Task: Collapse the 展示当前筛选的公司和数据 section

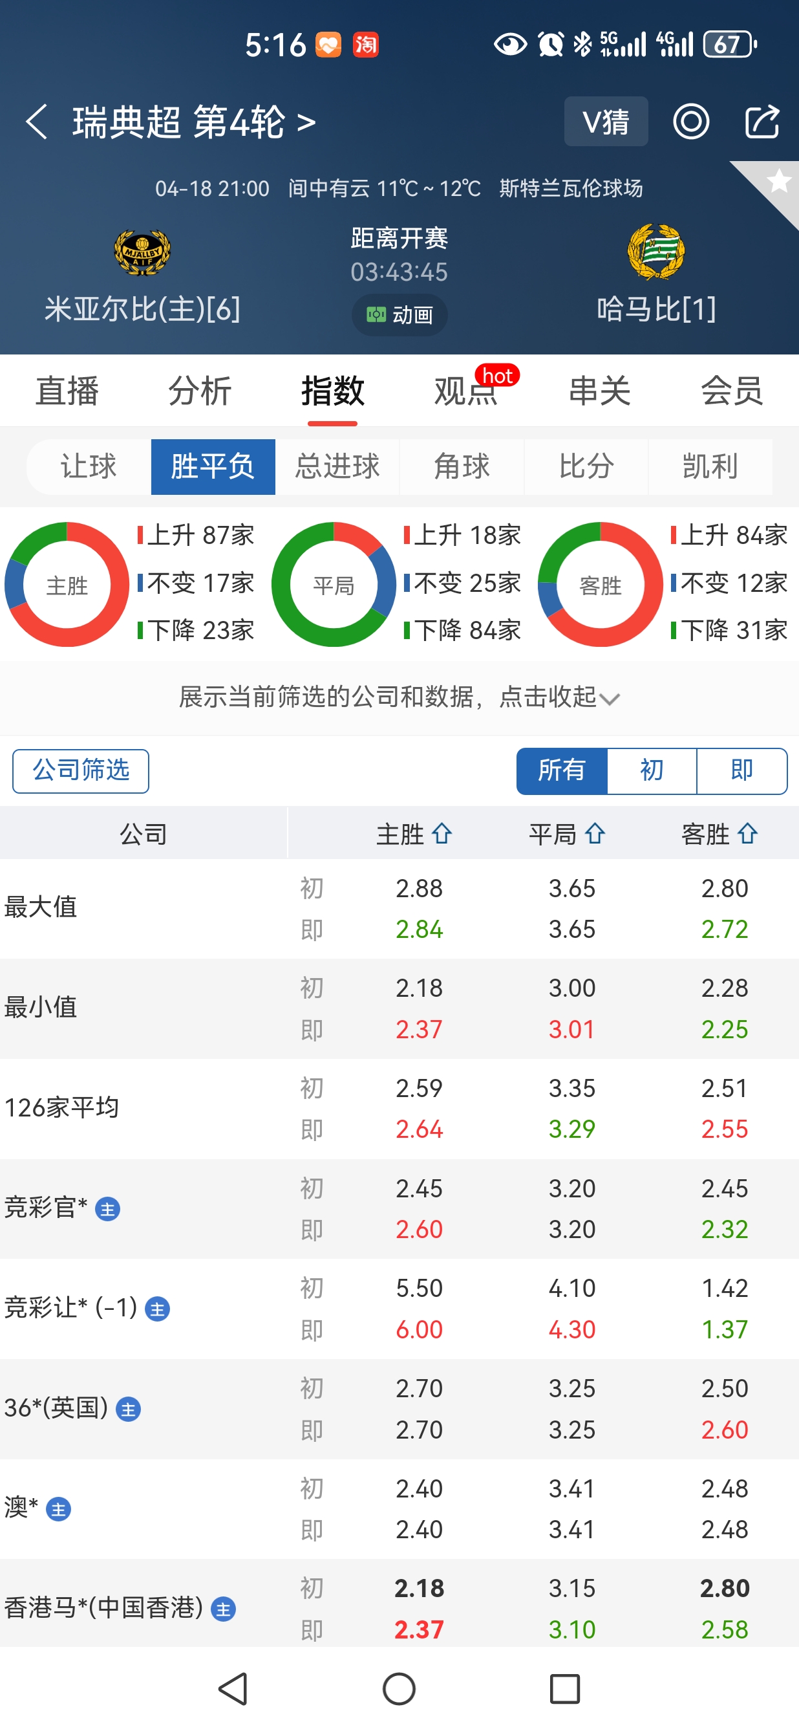Action: (x=399, y=697)
